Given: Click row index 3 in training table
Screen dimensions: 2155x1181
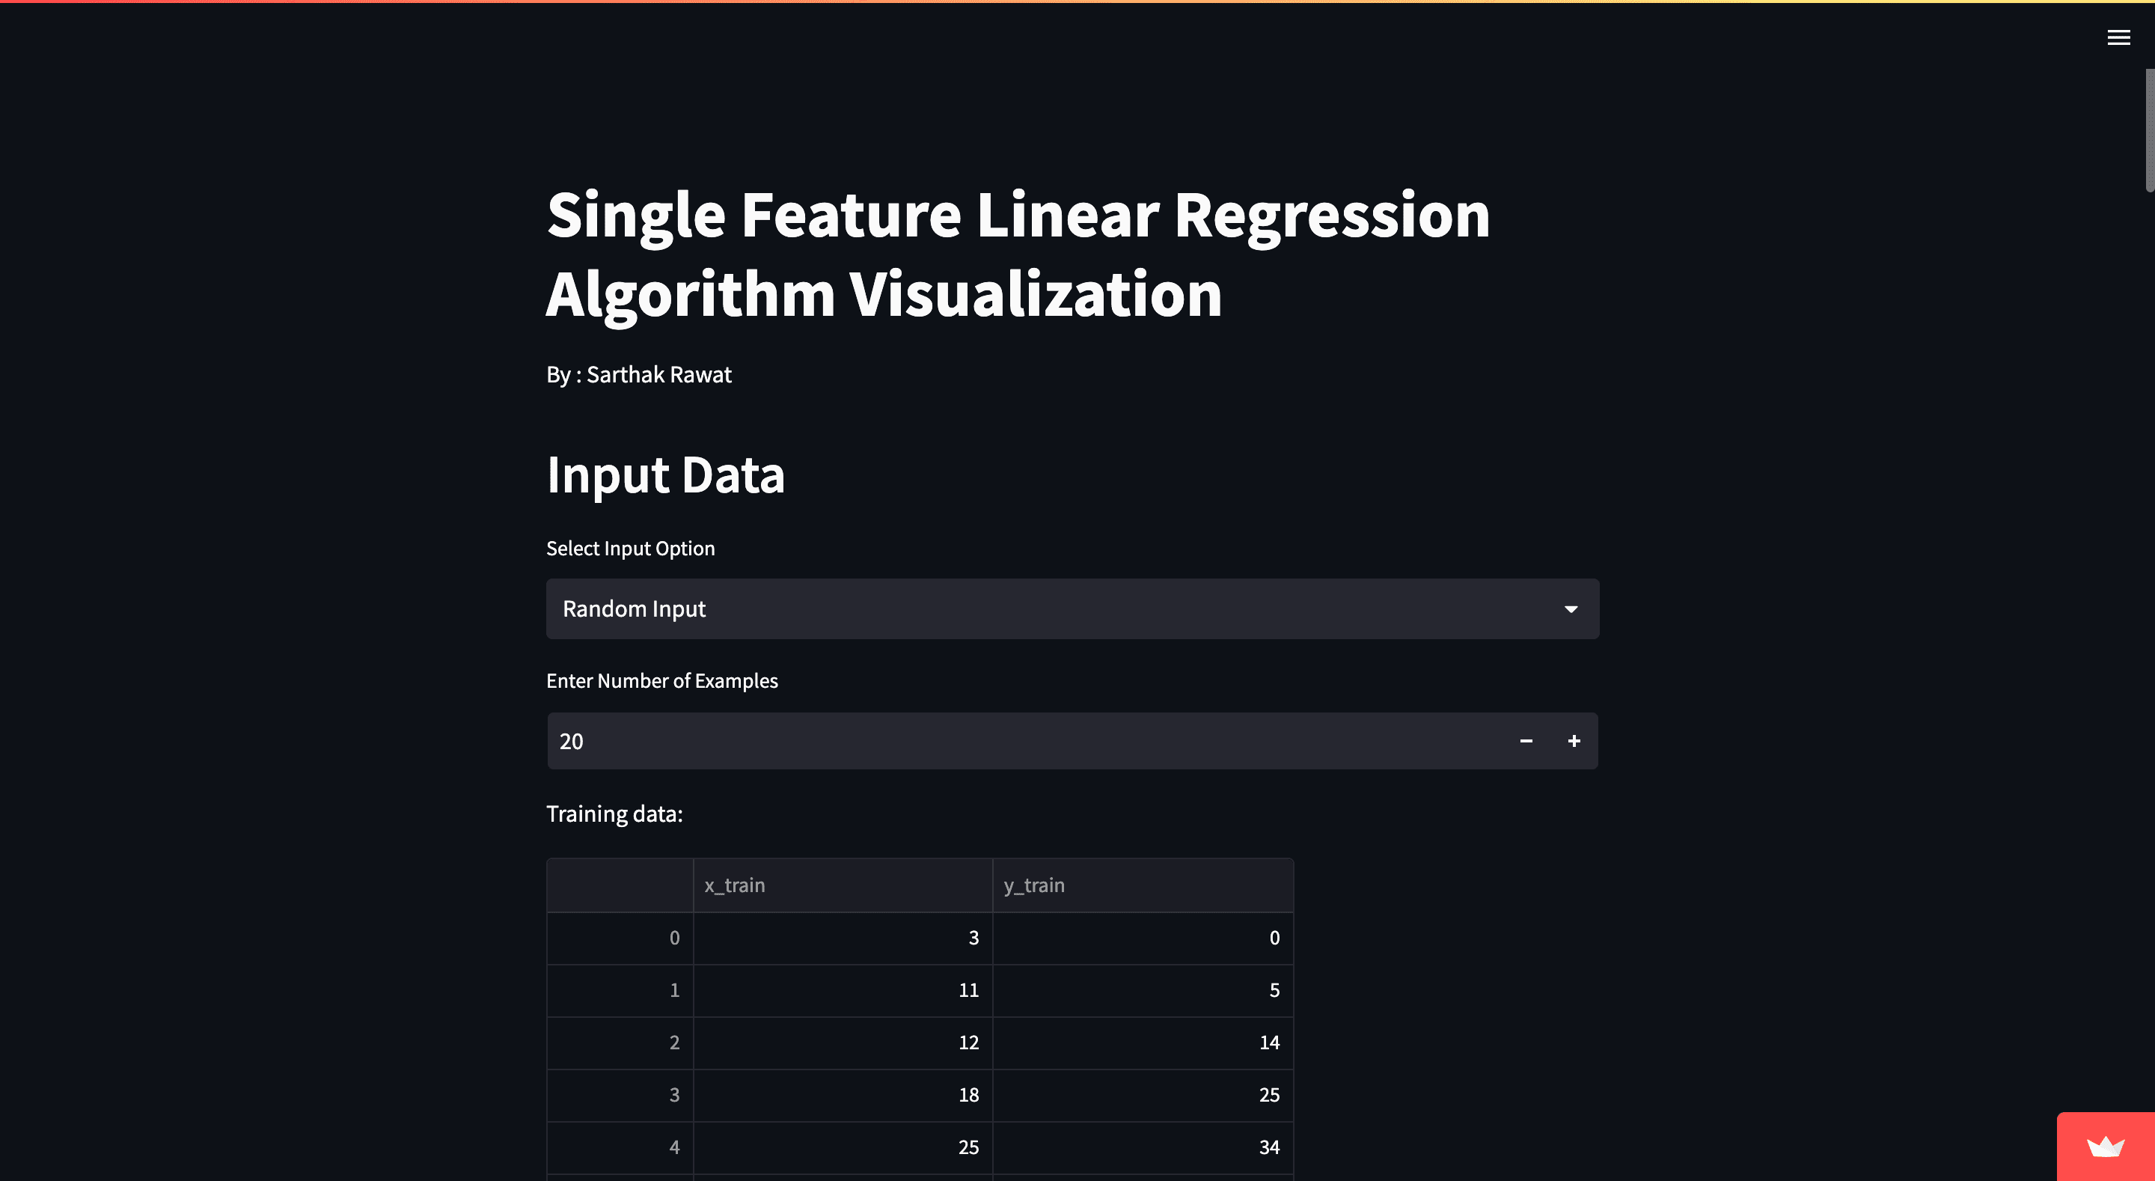Looking at the screenshot, I should pos(620,1095).
